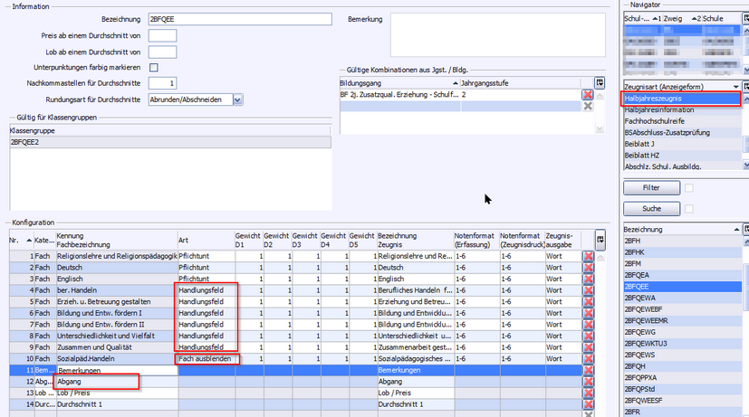The height and width of the screenshot is (417, 749).
Task: Open Rundungsart für Durchschnitte dropdown
Action: (237, 100)
